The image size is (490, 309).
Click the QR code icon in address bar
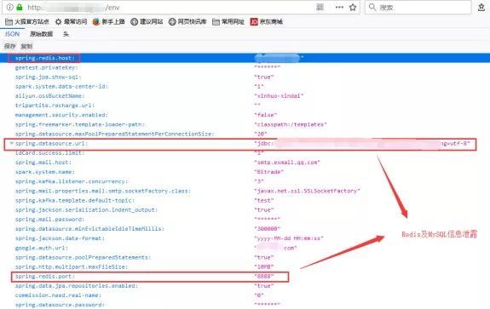click(320, 7)
